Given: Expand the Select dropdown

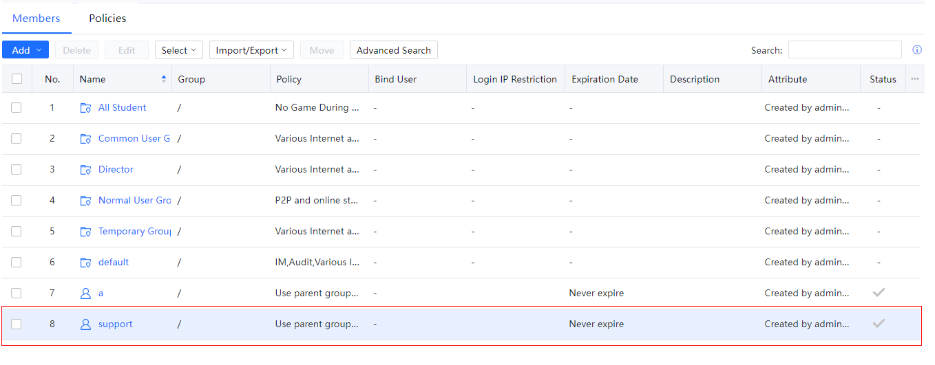Looking at the screenshot, I should click(178, 50).
